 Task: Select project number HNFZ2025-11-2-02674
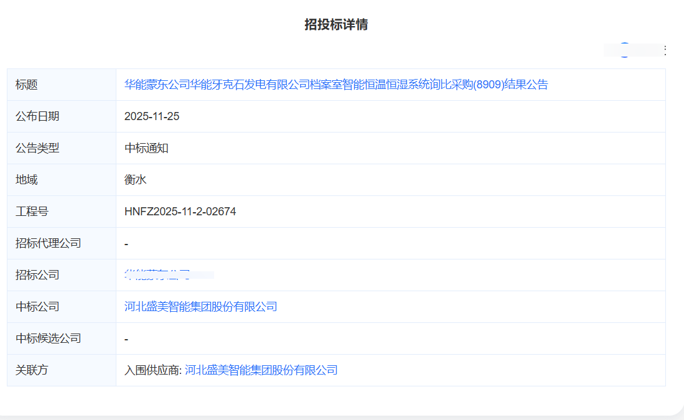point(180,211)
